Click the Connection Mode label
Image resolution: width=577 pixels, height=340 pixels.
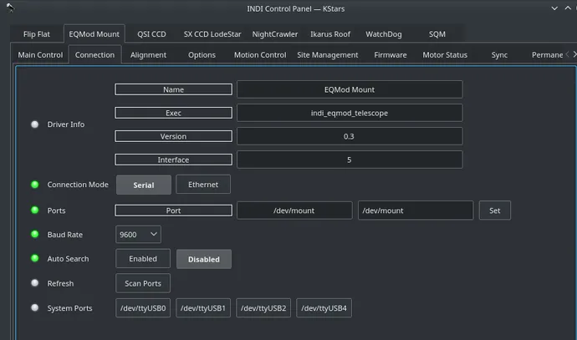(78, 185)
